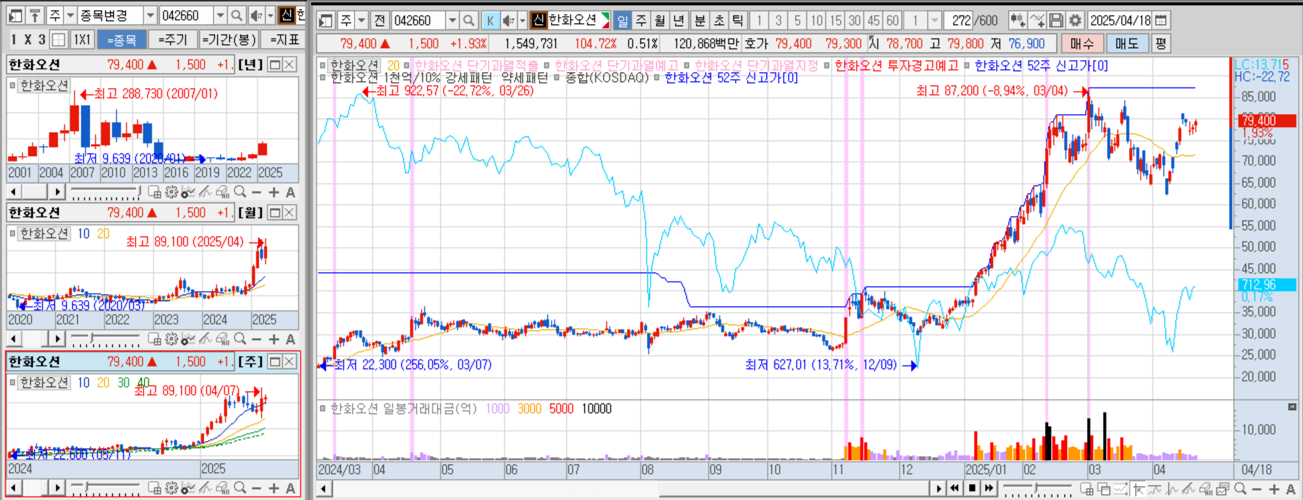Switch to 분 minute period
This screenshot has height=500, width=1303.
[700, 21]
